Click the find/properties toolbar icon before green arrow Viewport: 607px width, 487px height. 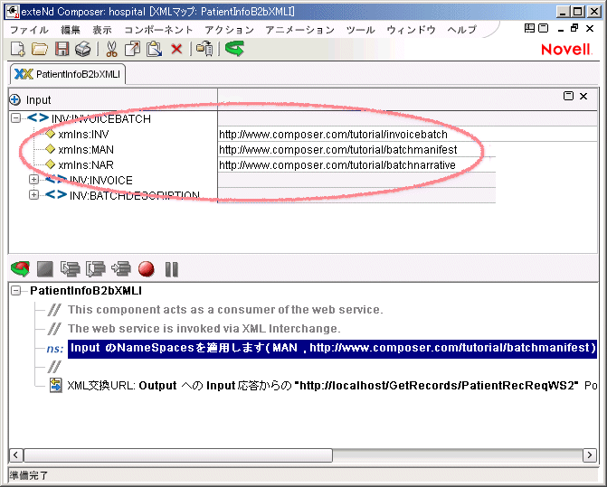pyautogui.click(x=204, y=49)
